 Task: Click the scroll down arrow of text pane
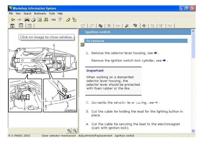click(193, 131)
